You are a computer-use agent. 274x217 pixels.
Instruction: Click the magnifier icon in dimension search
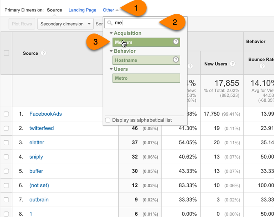pyautogui.click(x=110, y=23)
